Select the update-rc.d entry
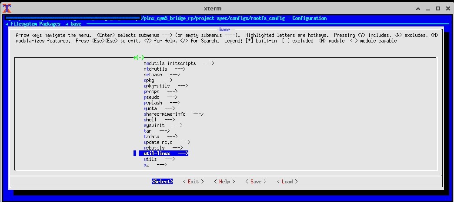The height and width of the screenshot is (202, 454). coord(167,142)
